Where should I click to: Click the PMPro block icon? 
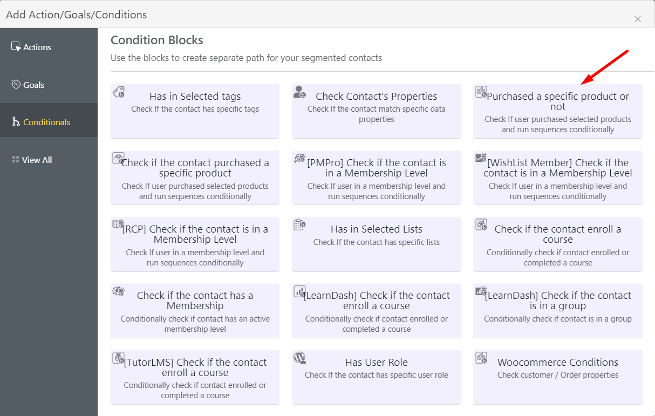click(x=299, y=158)
